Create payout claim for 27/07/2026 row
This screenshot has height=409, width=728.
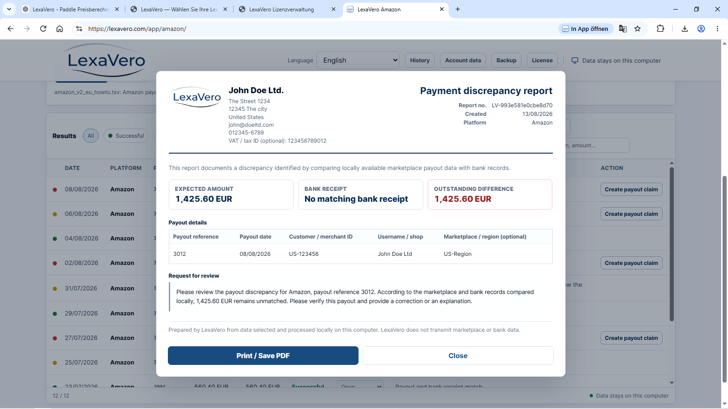[631, 338]
